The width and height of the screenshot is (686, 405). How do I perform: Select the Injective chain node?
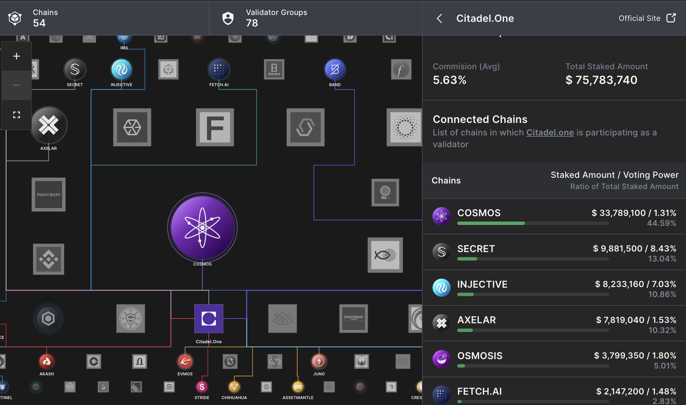pos(121,69)
